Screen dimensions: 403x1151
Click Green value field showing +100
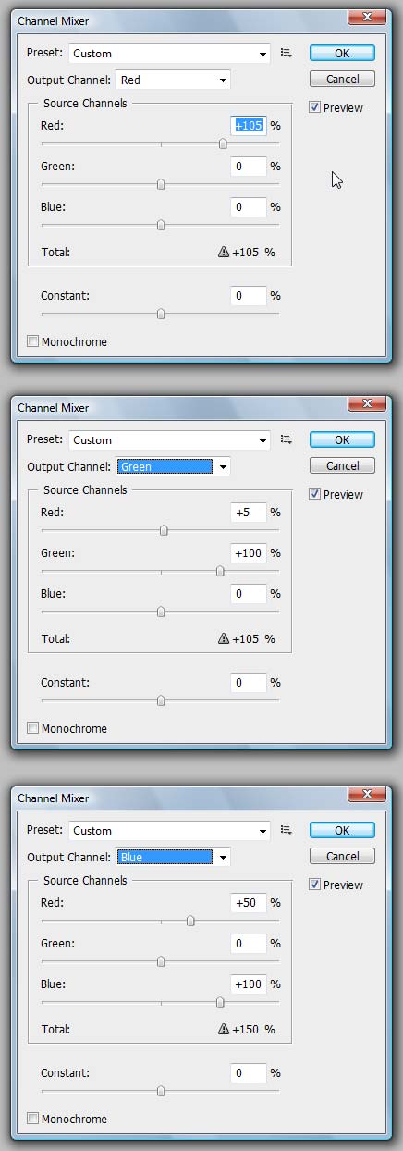[248, 553]
